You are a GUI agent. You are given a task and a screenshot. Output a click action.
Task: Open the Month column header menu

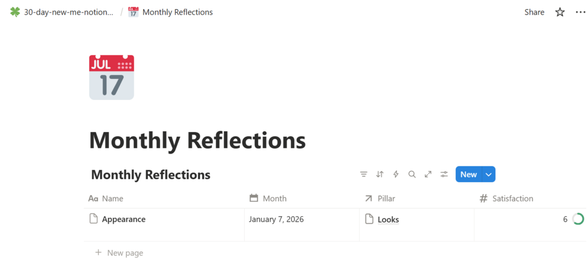point(274,199)
